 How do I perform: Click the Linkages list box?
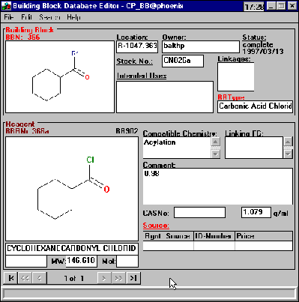[x=236, y=76]
